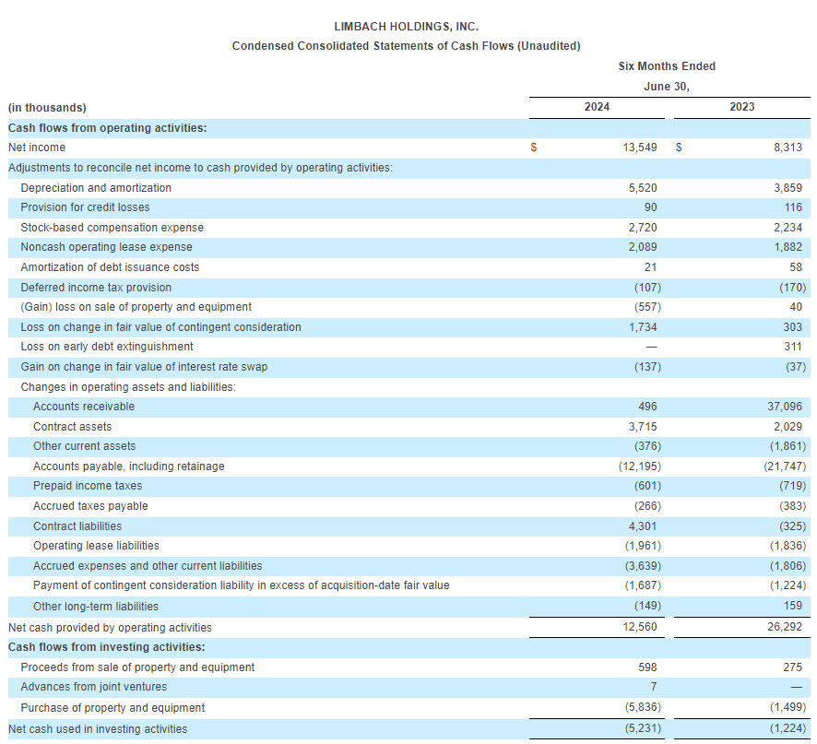817x744 pixels.
Task: Select Accrued taxes 2023 value (383)
Action: pyautogui.click(x=792, y=506)
